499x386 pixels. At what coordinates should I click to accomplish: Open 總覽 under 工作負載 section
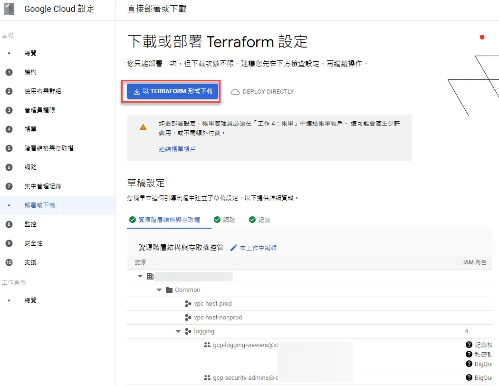(x=30, y=300)
